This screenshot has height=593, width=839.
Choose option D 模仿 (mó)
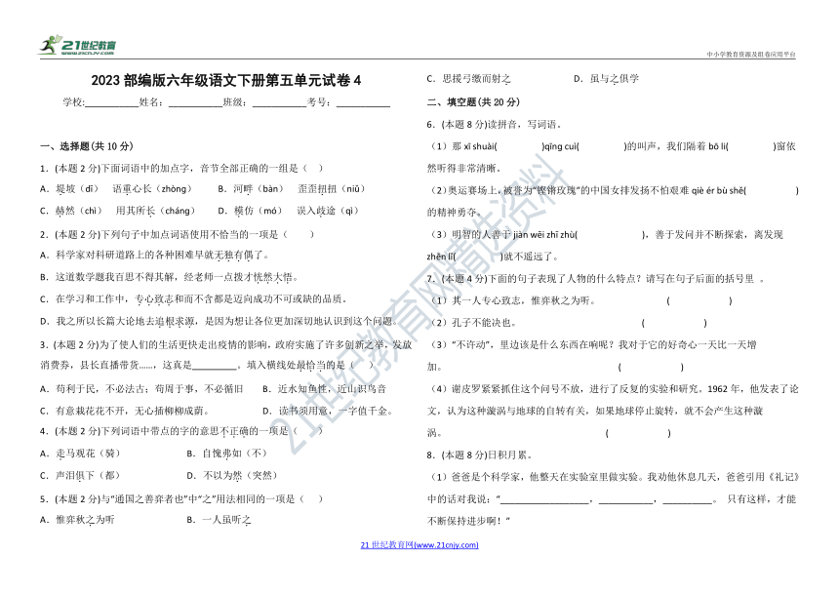[x=250, y=212]
